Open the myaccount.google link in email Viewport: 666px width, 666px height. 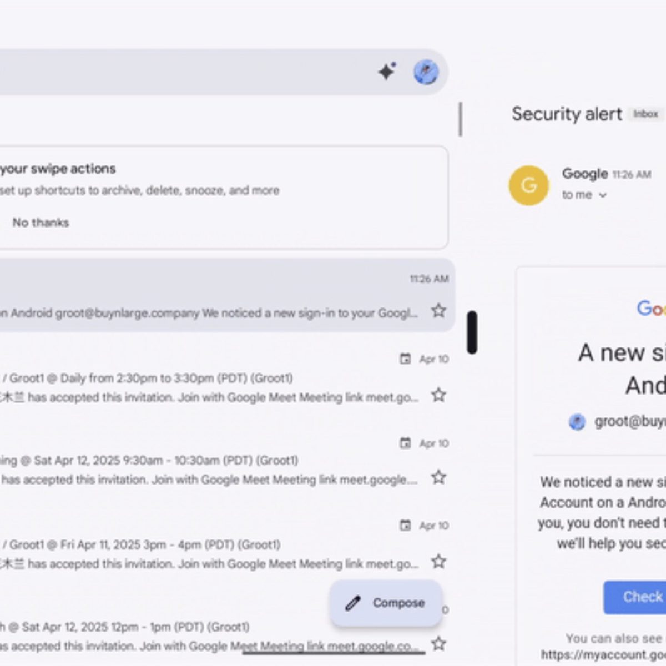(602, 654)
